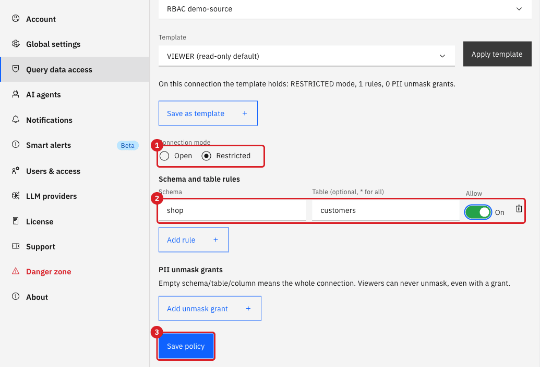
Task: Open the VIEWER template dropdown
Action: click(x=306, y=56)
